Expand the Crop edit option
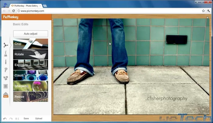 click(30, 44)
